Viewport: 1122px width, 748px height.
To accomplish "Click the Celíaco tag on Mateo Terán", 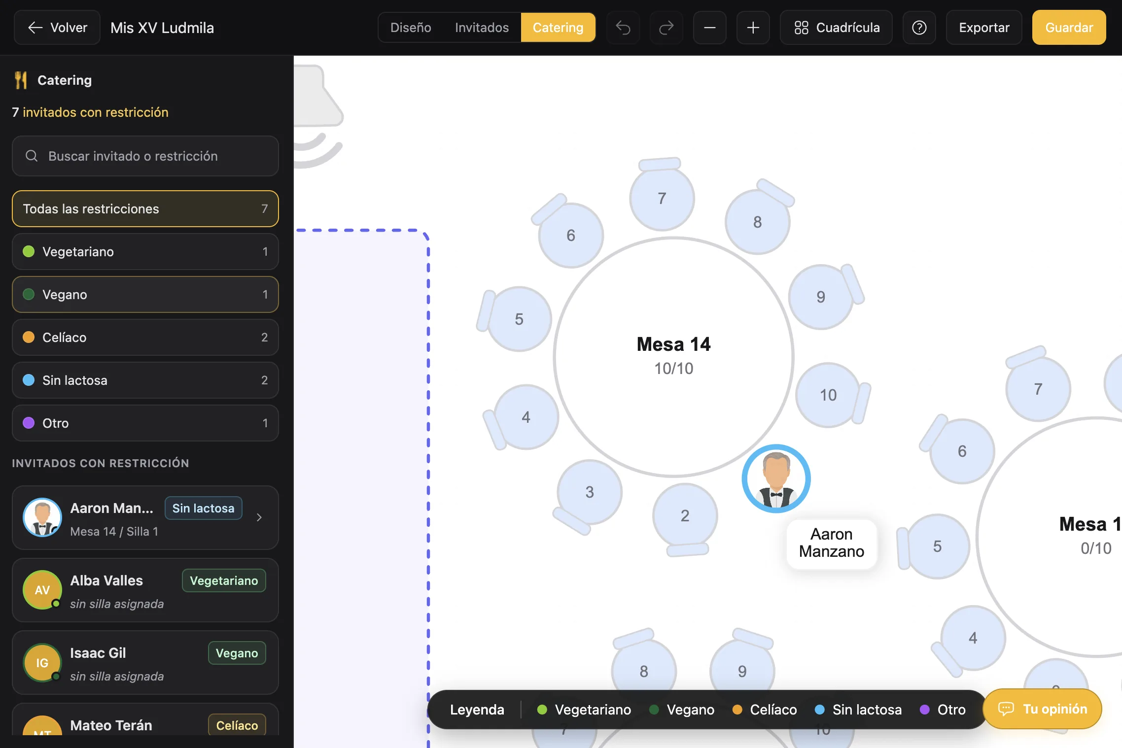I will click(237, 725).
